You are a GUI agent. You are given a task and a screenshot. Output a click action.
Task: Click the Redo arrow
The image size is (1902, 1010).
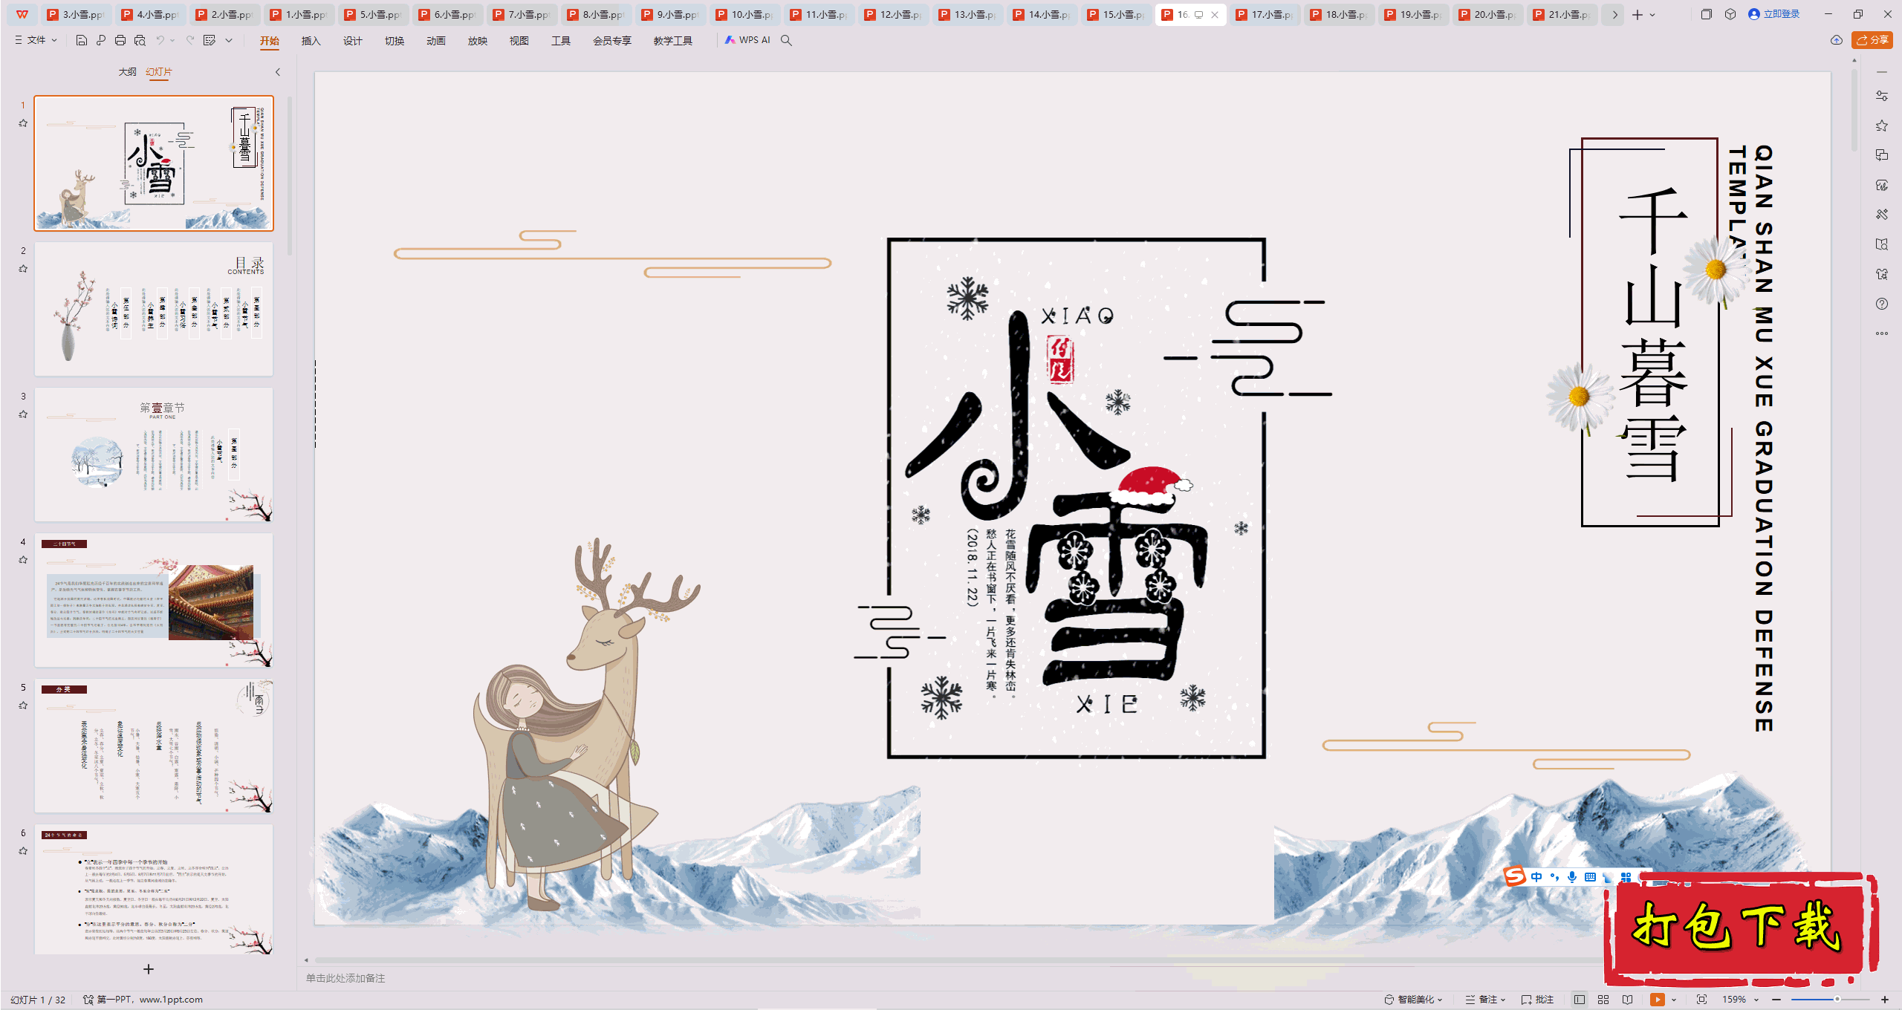click(190, 40)
